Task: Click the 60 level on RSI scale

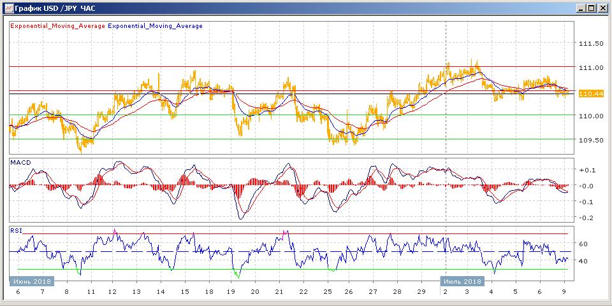Action: (583, 244)
